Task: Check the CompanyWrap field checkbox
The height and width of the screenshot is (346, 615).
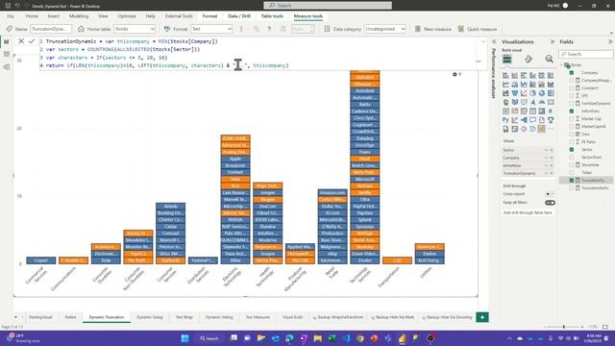Action: pyautogui.click(x=572, y=81)
